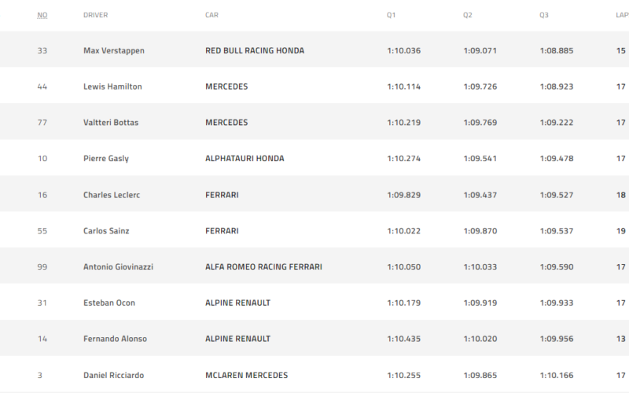Click the Q1 column header
The image size is (629, 393).
(x=391, y=15)
